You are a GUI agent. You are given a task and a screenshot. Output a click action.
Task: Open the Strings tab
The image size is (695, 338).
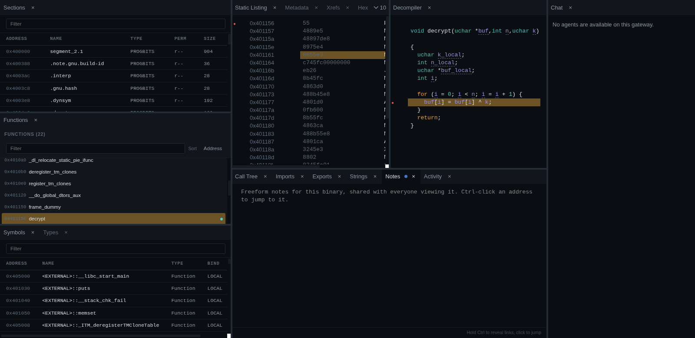coord(358,177)
